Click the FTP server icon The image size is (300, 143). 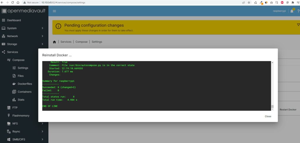pos(9,108)
